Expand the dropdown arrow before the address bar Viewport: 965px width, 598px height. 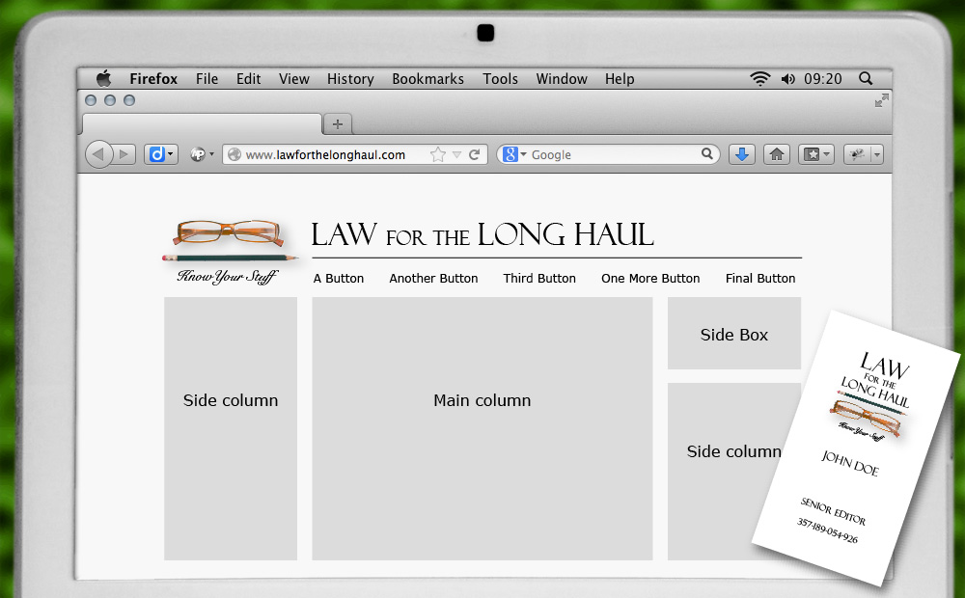(211, 153)
